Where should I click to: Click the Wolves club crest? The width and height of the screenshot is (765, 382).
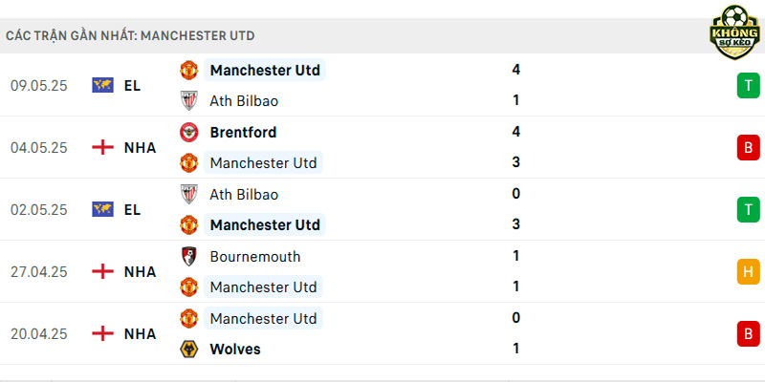pyautogui.click(x=188, y=350)
